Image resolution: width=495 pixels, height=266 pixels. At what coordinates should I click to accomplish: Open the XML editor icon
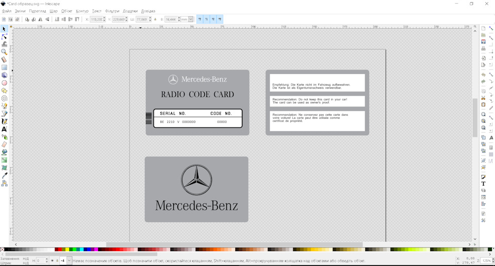pos(483,197)
